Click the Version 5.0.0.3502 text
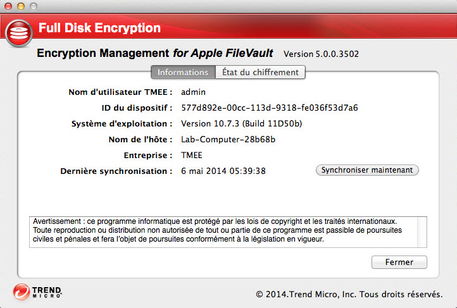This screenshot has height=308, width=457. (321, 54)
